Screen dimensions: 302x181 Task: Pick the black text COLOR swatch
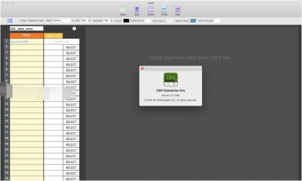click(x=126, y=21)
